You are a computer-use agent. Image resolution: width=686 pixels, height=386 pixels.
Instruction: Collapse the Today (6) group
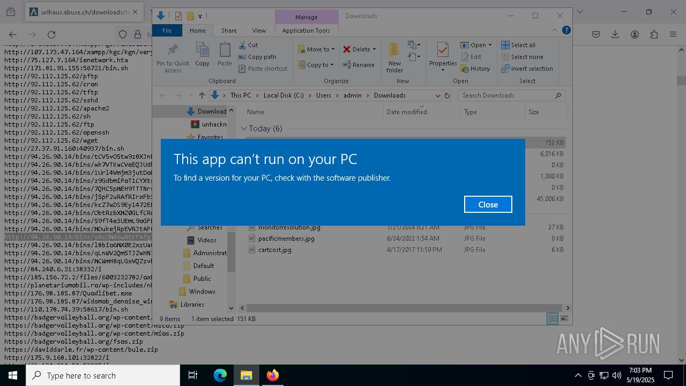point(244,129)
